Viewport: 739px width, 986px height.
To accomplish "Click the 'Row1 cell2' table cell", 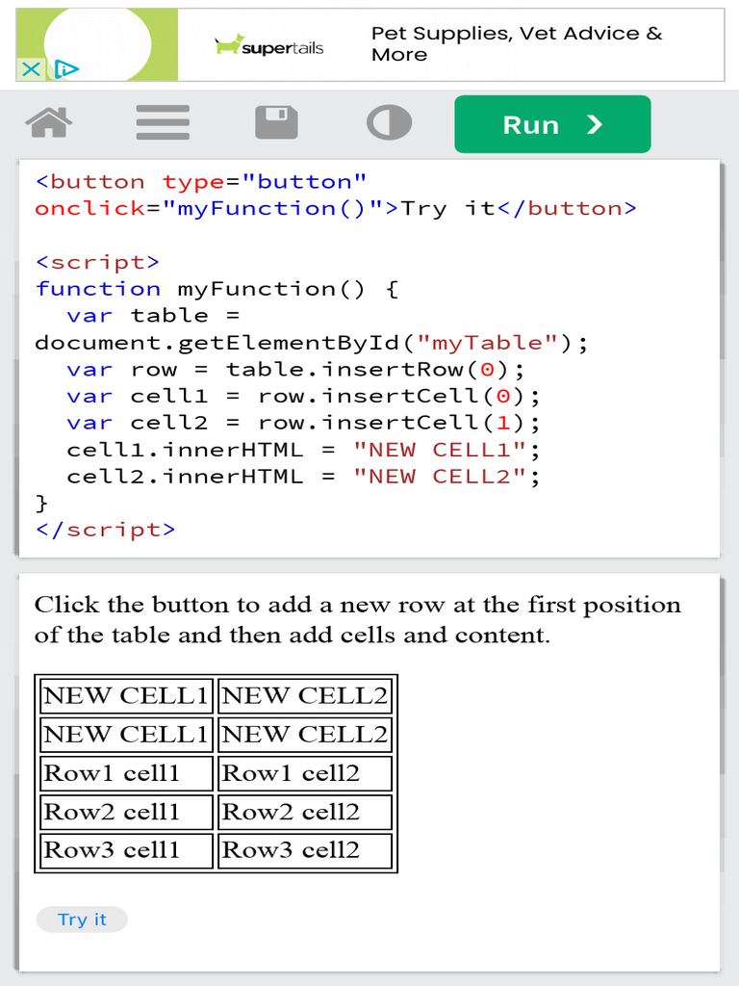I will click(305, 773).
